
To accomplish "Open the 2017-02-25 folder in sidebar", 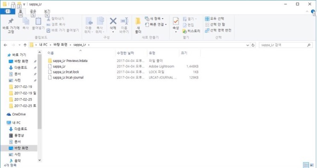I will tap(23, 99).
